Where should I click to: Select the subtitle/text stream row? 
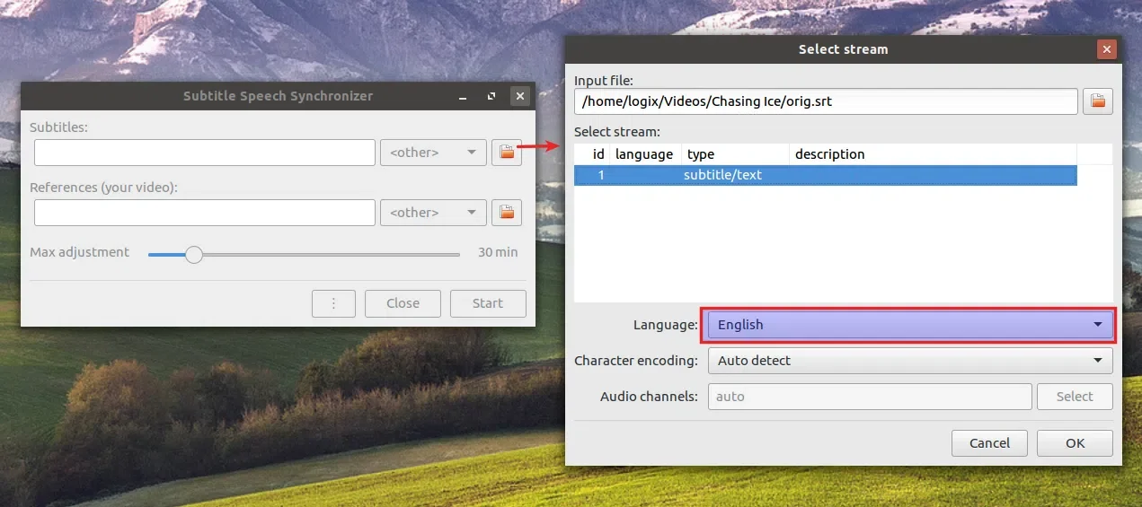click(x=826, y=175)
